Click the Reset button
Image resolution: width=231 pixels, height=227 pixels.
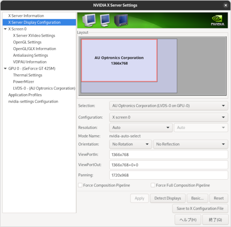click(x=219, y=198)
